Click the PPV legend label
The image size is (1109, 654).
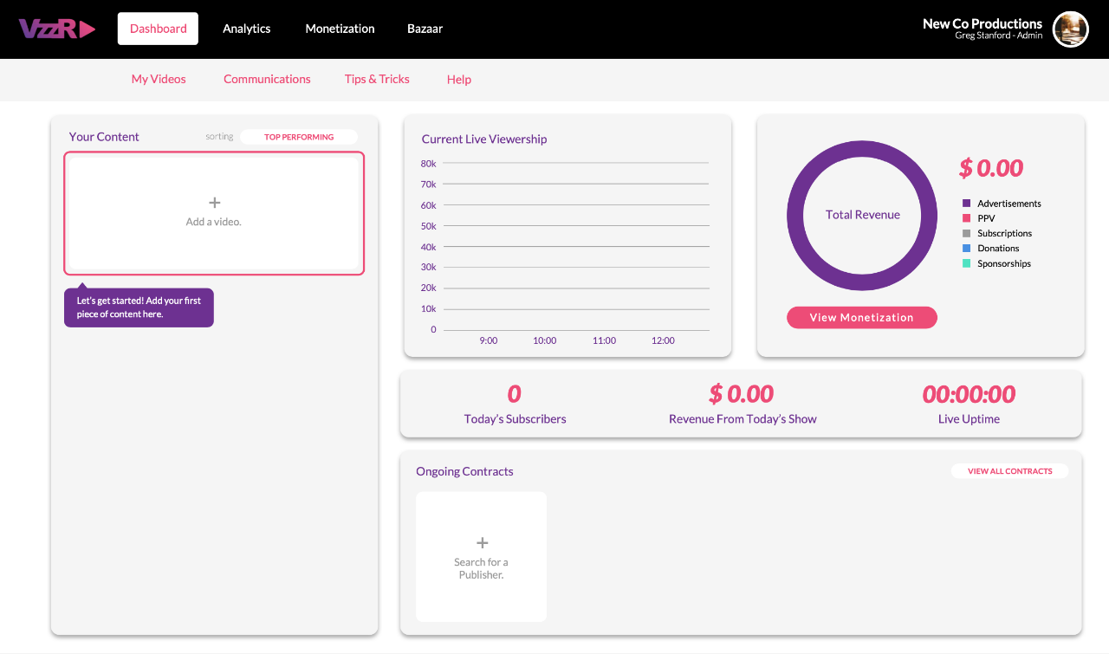(986, 218)
